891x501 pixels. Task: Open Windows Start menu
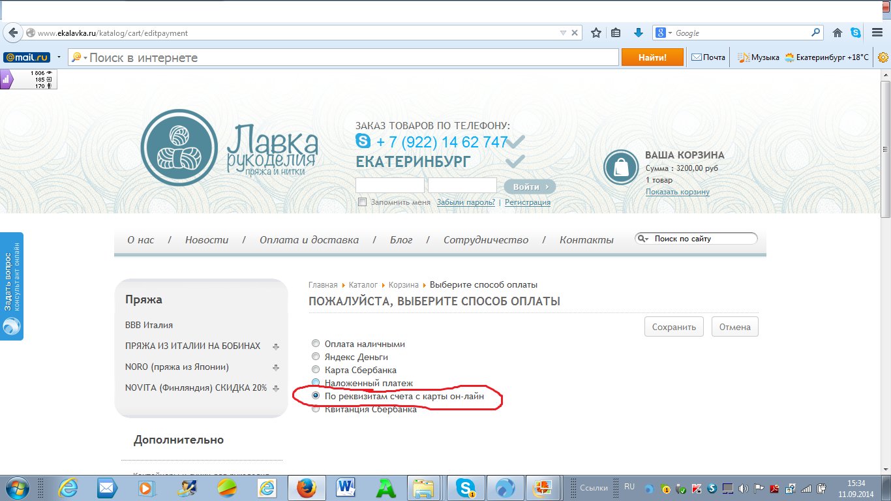[16, 487]
